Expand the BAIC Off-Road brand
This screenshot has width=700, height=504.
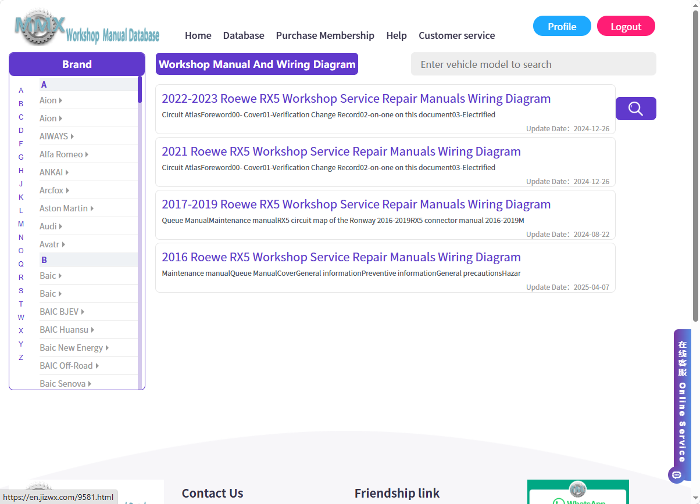(69, 366)
